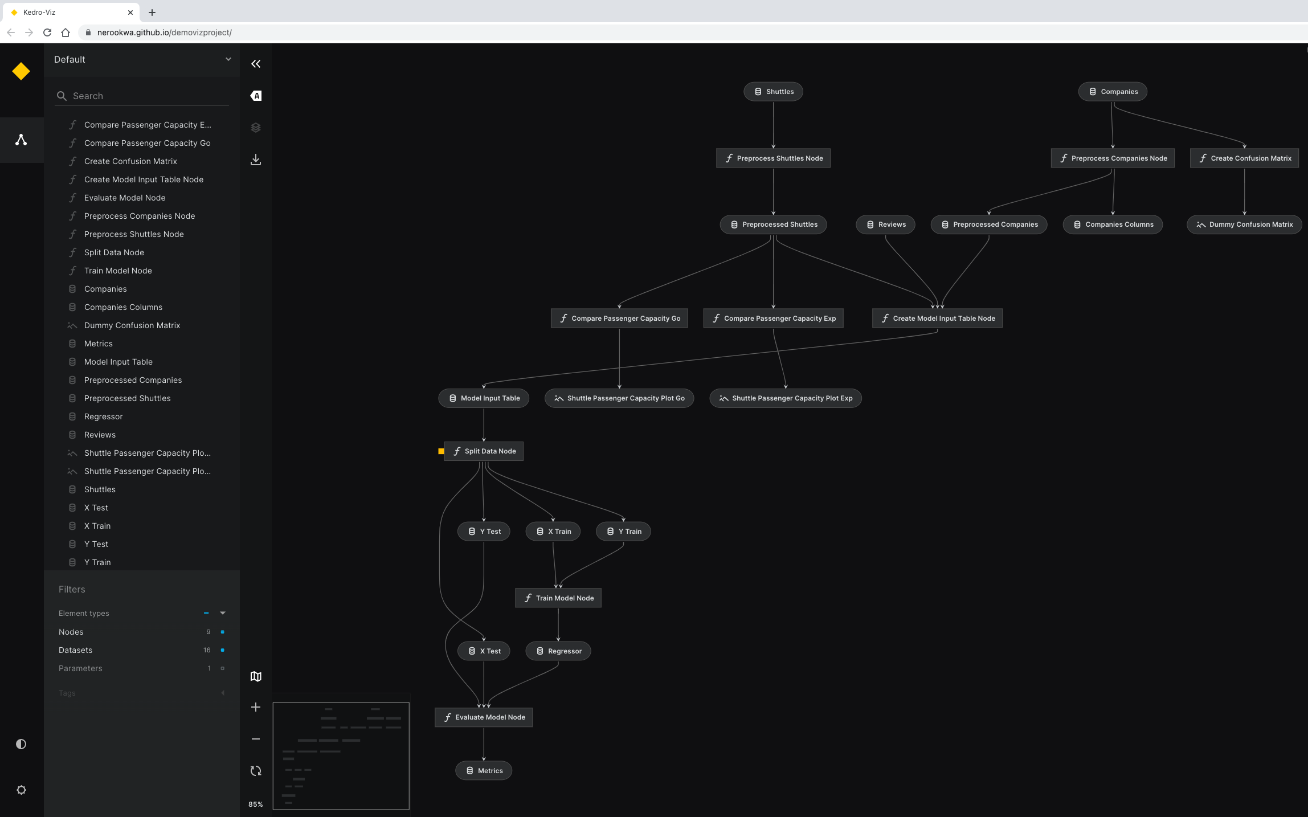Toggle dark/light theme icon

tap(21, 744)
